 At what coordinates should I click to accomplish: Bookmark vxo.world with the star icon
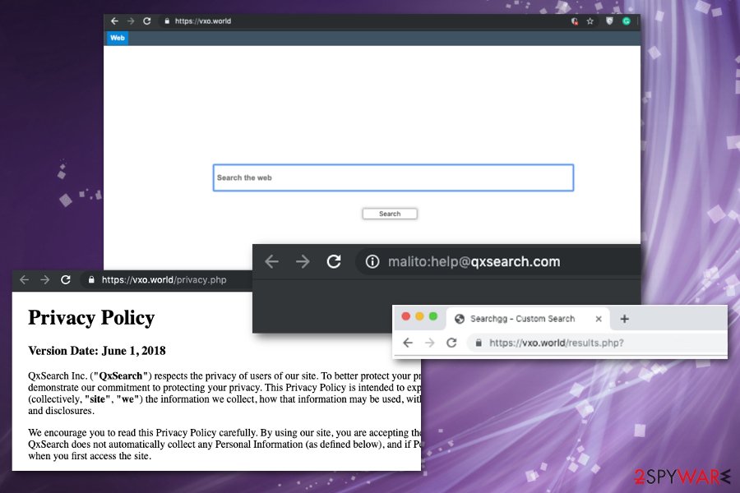click(590, 21)
